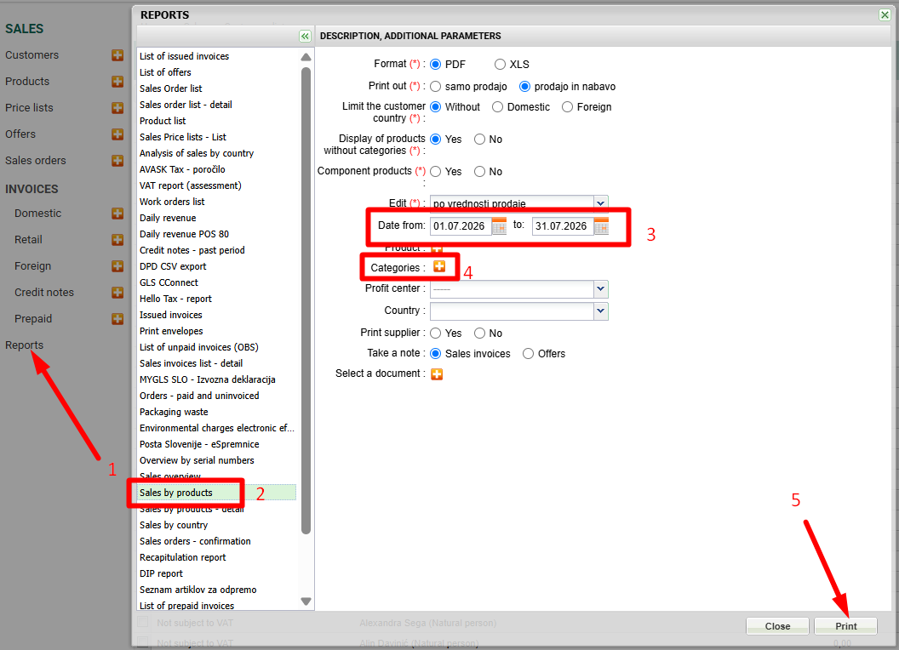Open calendar picker for the to date
This screenshot has width=899, height=650.
[x=601, y=225]
